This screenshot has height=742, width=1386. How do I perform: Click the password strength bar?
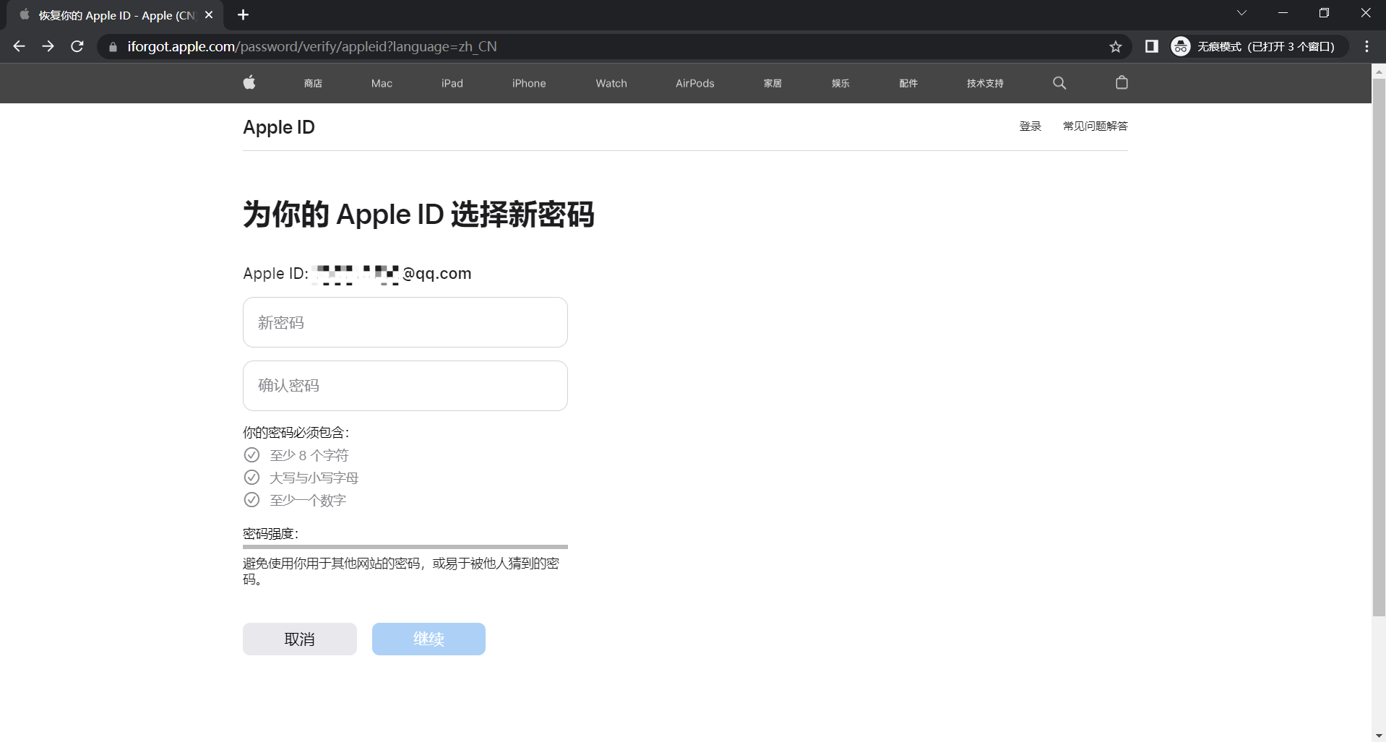pos(405,547)
